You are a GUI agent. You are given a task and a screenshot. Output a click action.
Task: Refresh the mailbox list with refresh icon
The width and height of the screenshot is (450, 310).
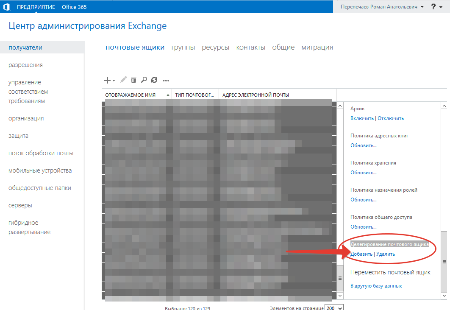(x=154, y=80)
